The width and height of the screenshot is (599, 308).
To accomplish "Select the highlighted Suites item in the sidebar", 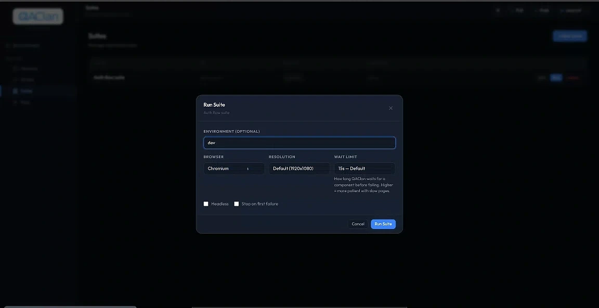I will [x=38, y=92].
